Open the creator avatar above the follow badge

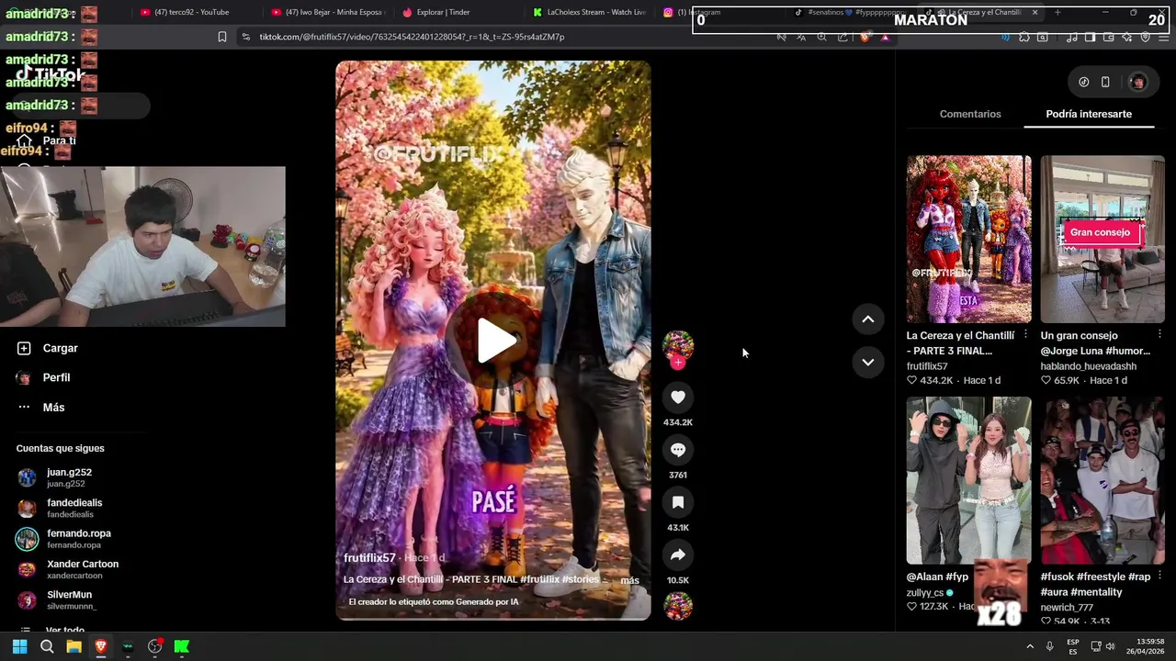point(678,344)
